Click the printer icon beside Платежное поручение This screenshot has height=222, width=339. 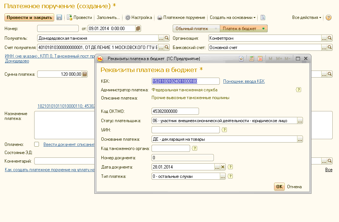point(160,17)
